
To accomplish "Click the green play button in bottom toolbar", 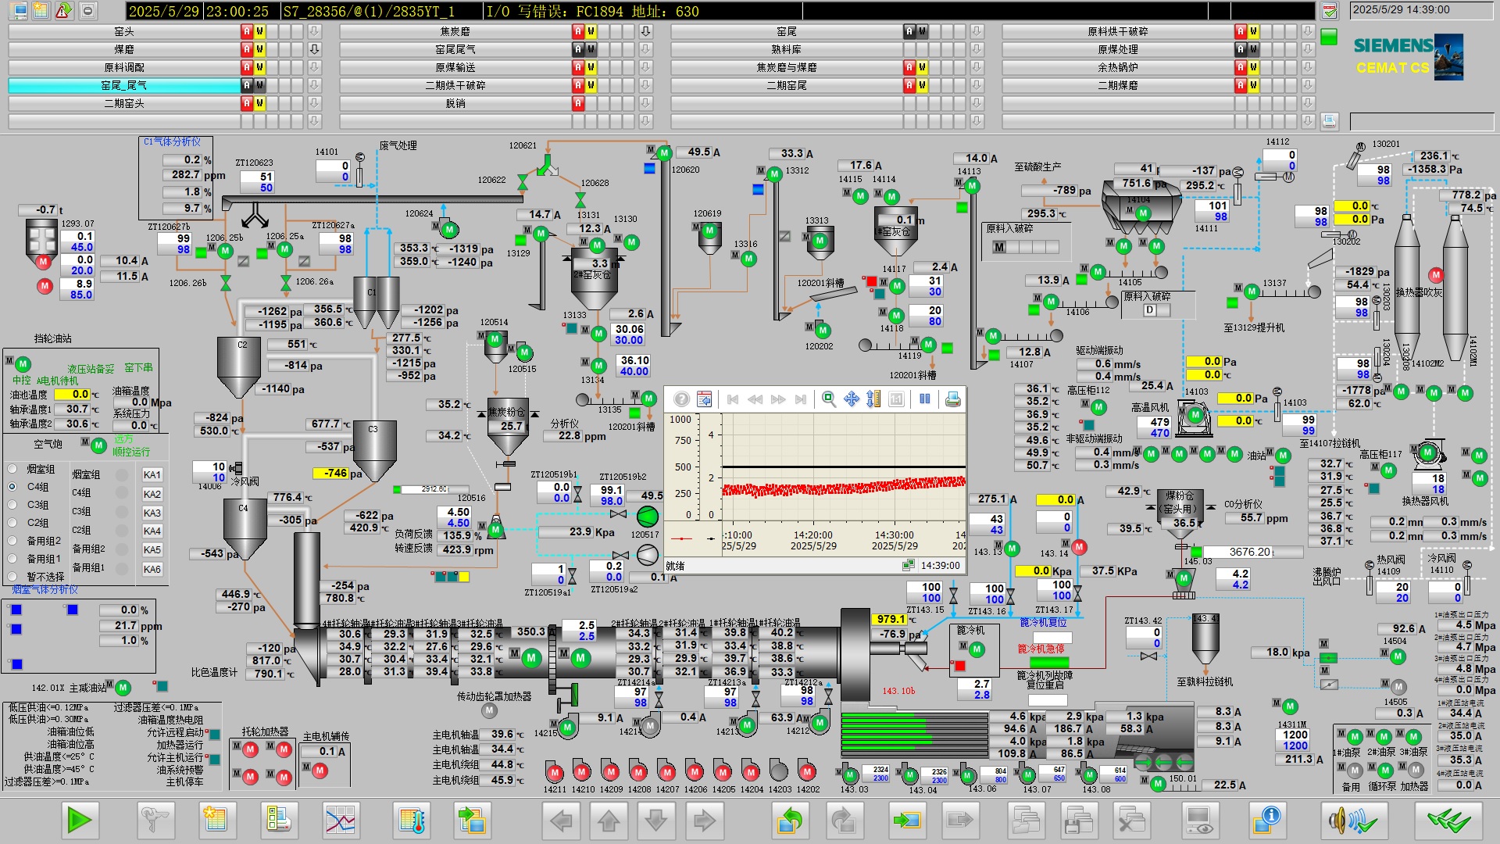I will 79,820.
